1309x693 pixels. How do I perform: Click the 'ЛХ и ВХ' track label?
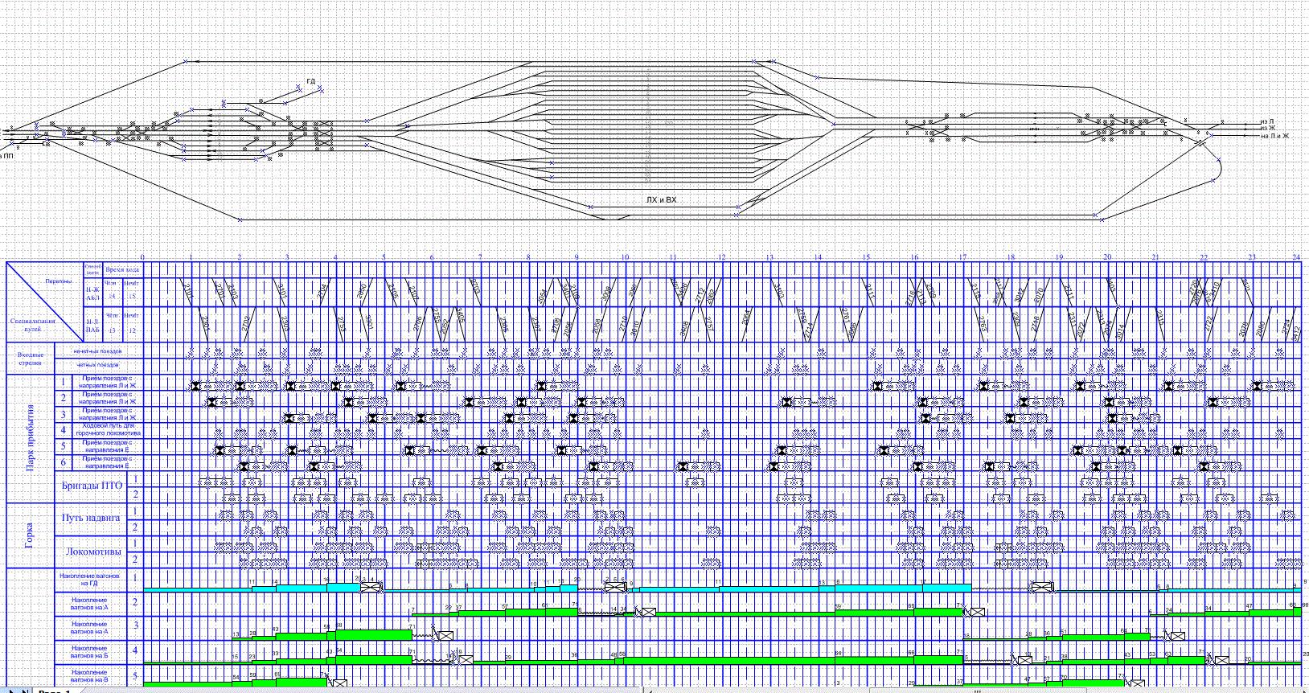[x=661, y=199]
